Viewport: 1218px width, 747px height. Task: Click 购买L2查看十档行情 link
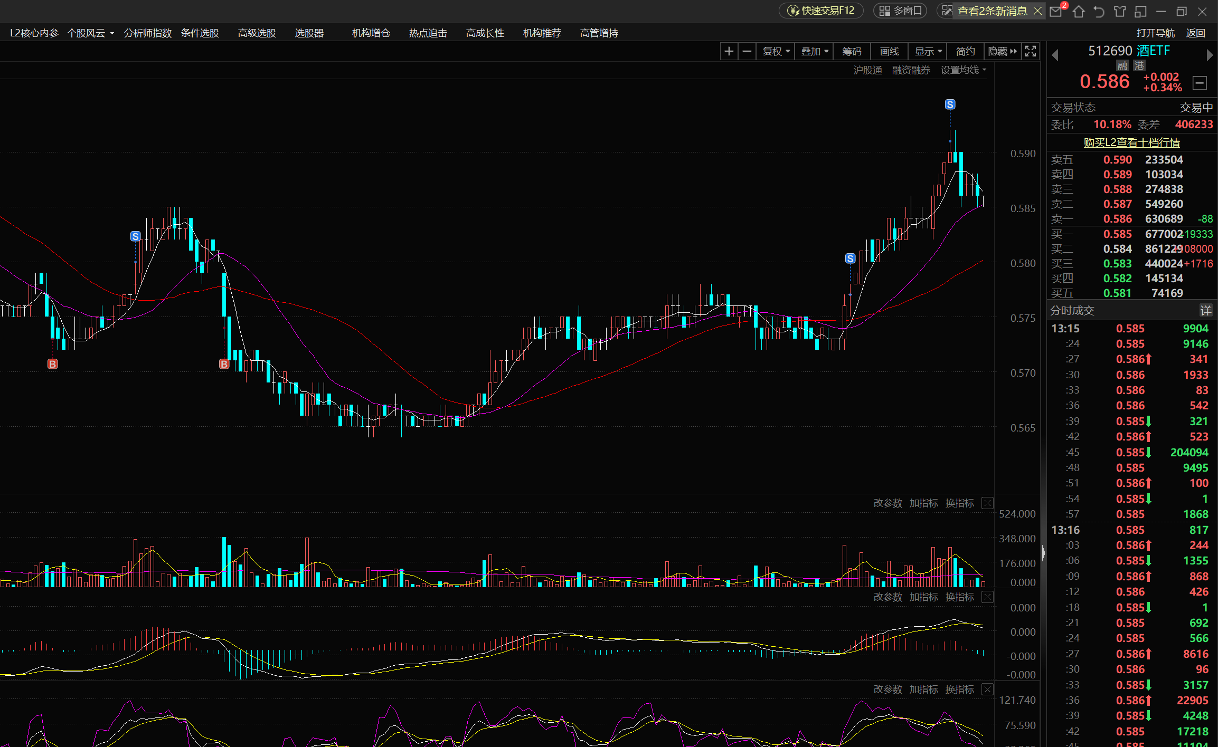[1132, 142]
